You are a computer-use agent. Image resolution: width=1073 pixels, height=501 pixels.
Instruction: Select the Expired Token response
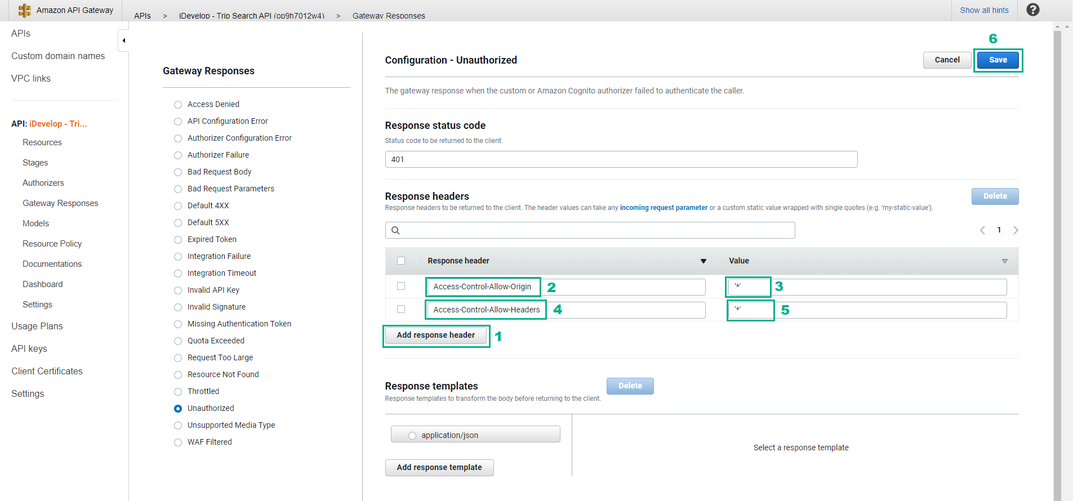click(178, 240)
